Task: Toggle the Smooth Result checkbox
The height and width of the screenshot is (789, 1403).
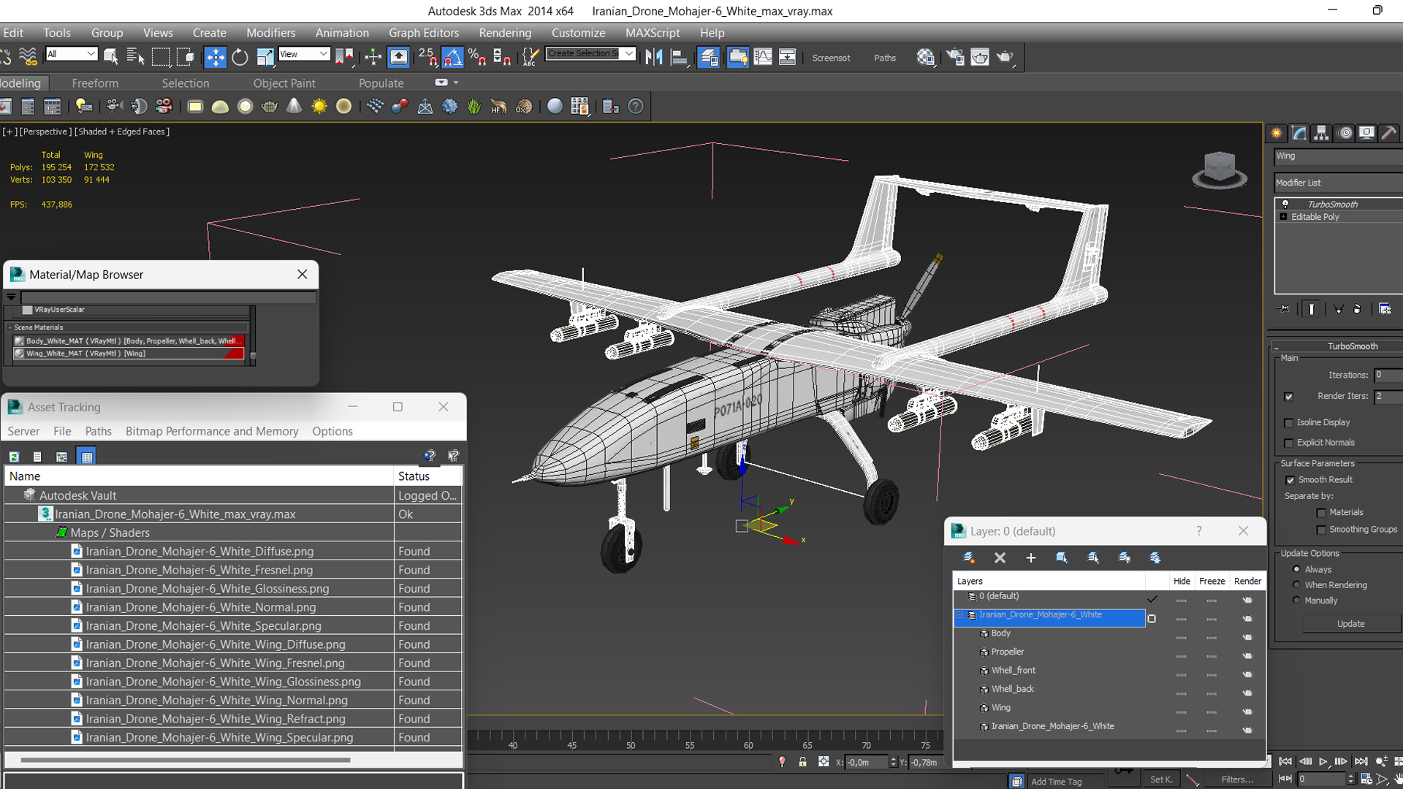Action: (x=1290, y=480)
